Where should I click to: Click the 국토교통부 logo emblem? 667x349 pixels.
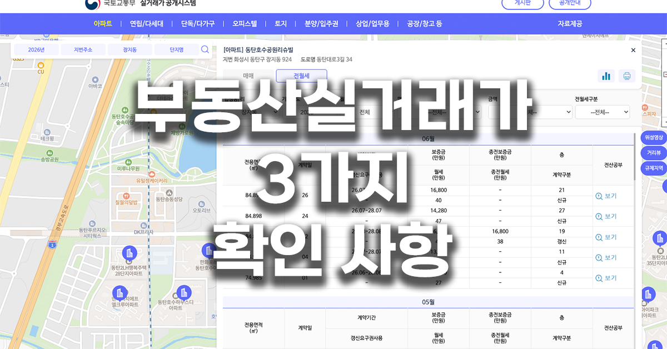[92, 3]
